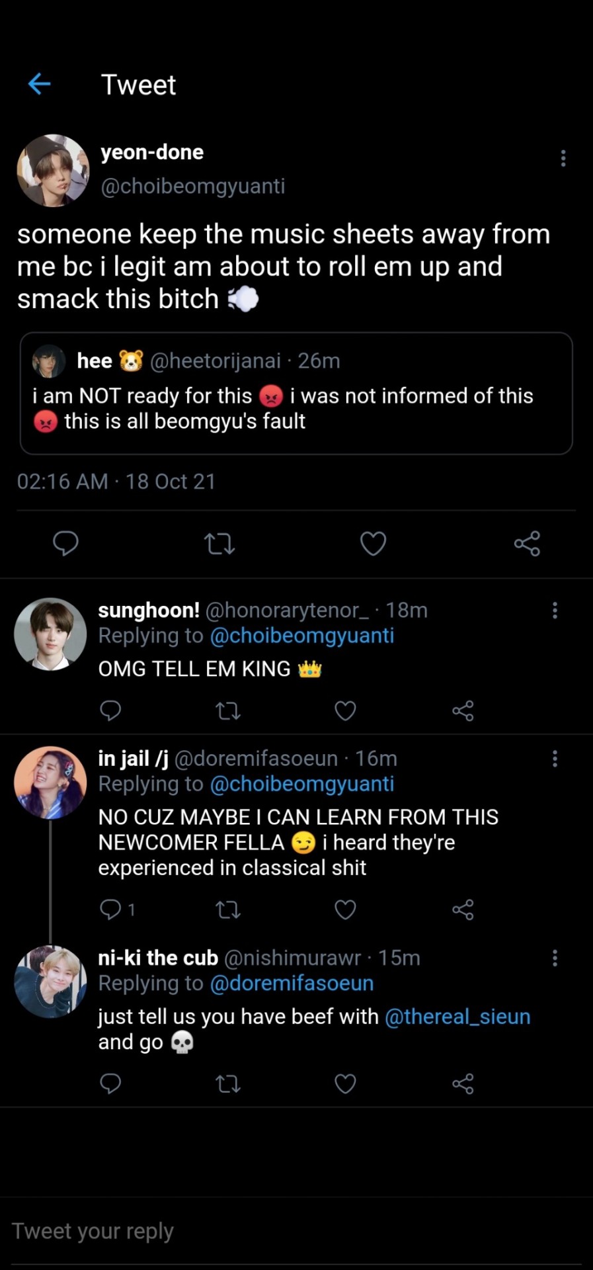
Task: Open more options on sunghoon!'s reply
Action: click(x=555, y=610)
